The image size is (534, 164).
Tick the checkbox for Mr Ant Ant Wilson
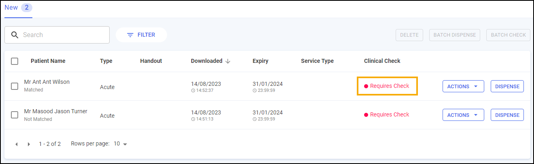click(x=15, y=86)
